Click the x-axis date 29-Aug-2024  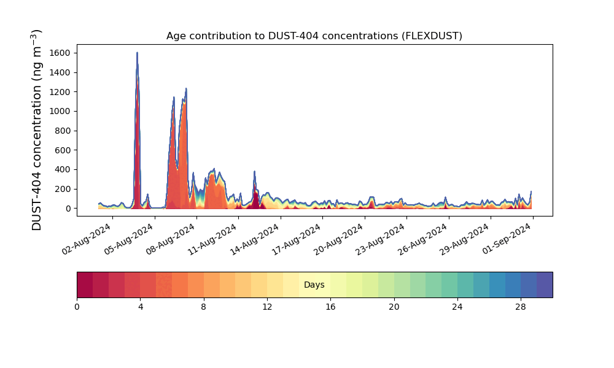(x=465, y=239)
